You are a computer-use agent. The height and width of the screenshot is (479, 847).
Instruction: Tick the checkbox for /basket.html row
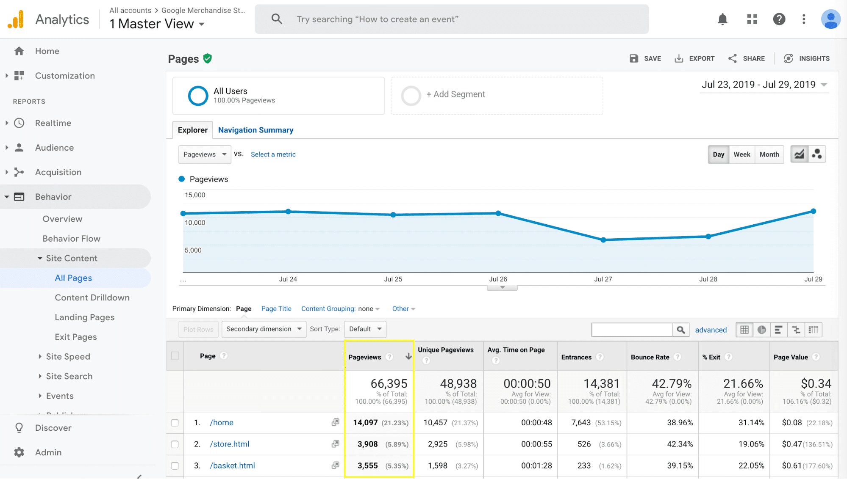point(175,466)
